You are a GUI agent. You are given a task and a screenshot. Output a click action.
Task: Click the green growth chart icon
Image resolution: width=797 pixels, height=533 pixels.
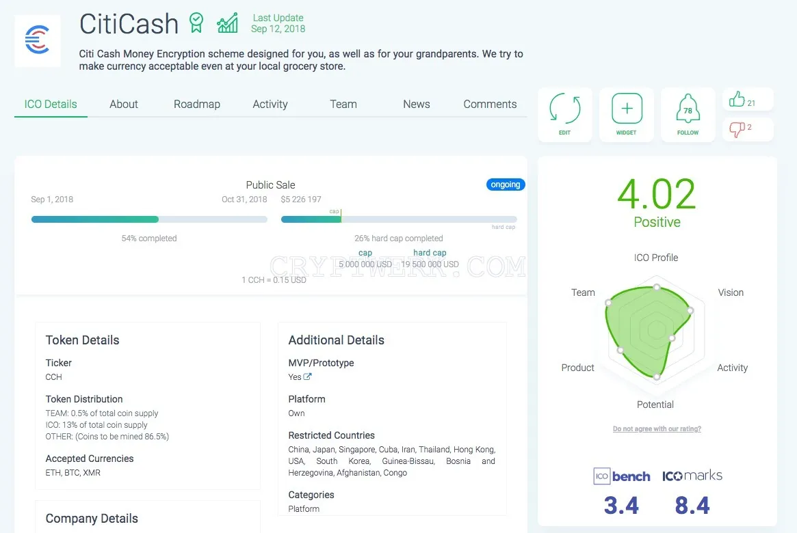(x=227, y=23)
